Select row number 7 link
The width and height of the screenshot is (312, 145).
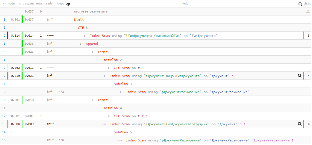point(5,76)
